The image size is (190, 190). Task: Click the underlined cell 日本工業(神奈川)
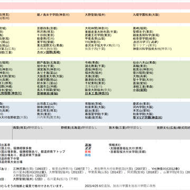(x=97, y=93)
